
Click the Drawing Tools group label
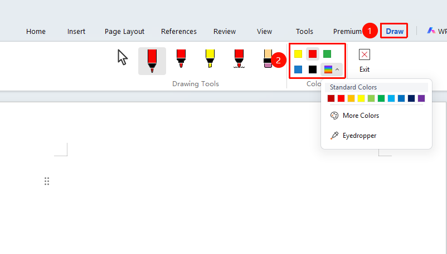pos(196,83)
